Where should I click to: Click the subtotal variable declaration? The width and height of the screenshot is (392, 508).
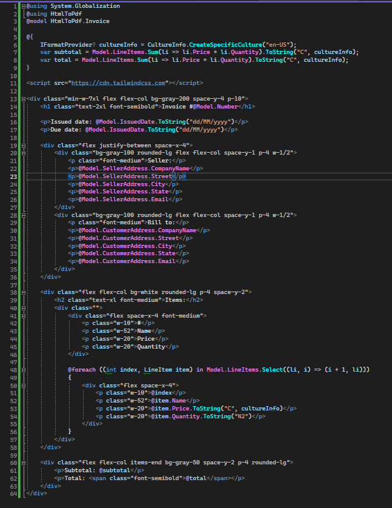[x=68, y=52]
